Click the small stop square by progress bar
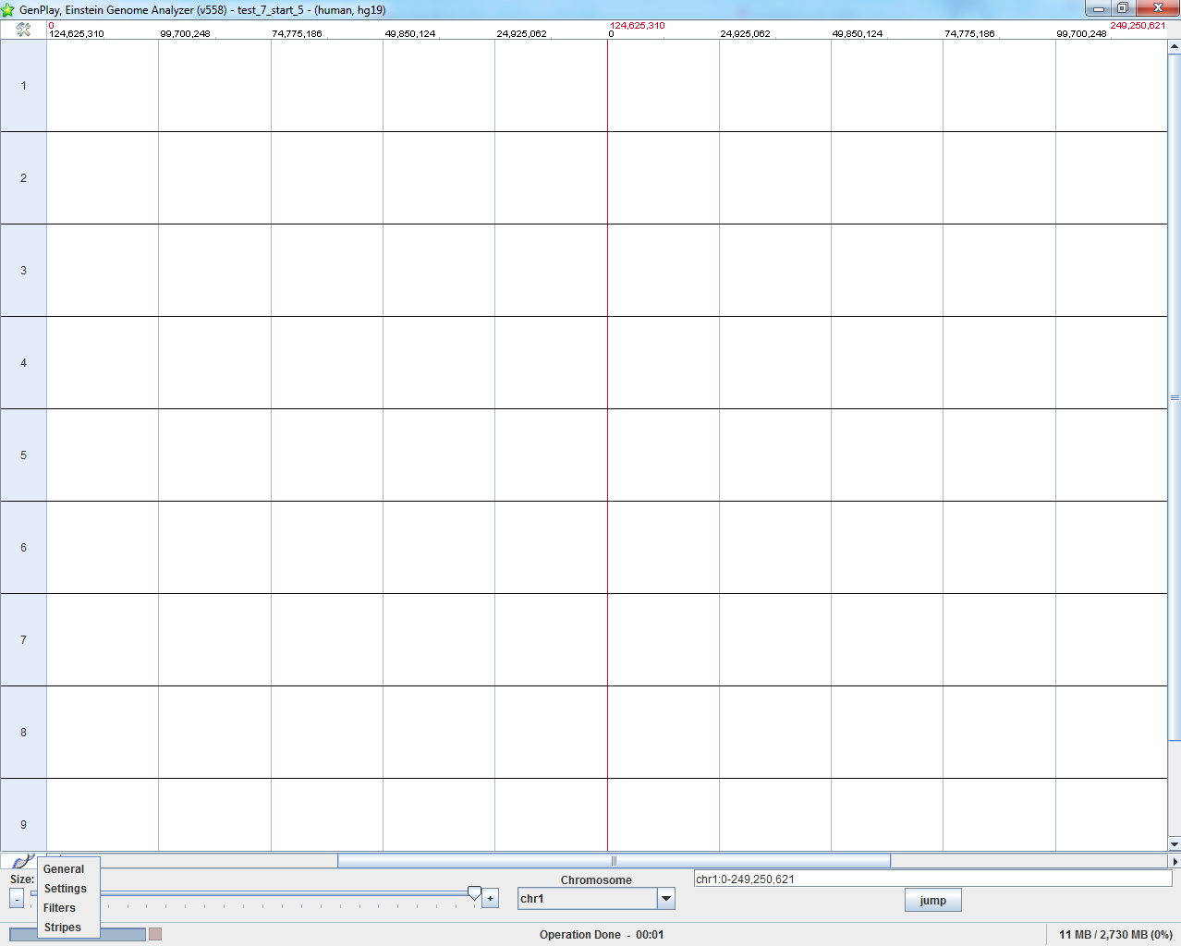This screenshot has height=946, width=1181. click(x=155, y=934)
